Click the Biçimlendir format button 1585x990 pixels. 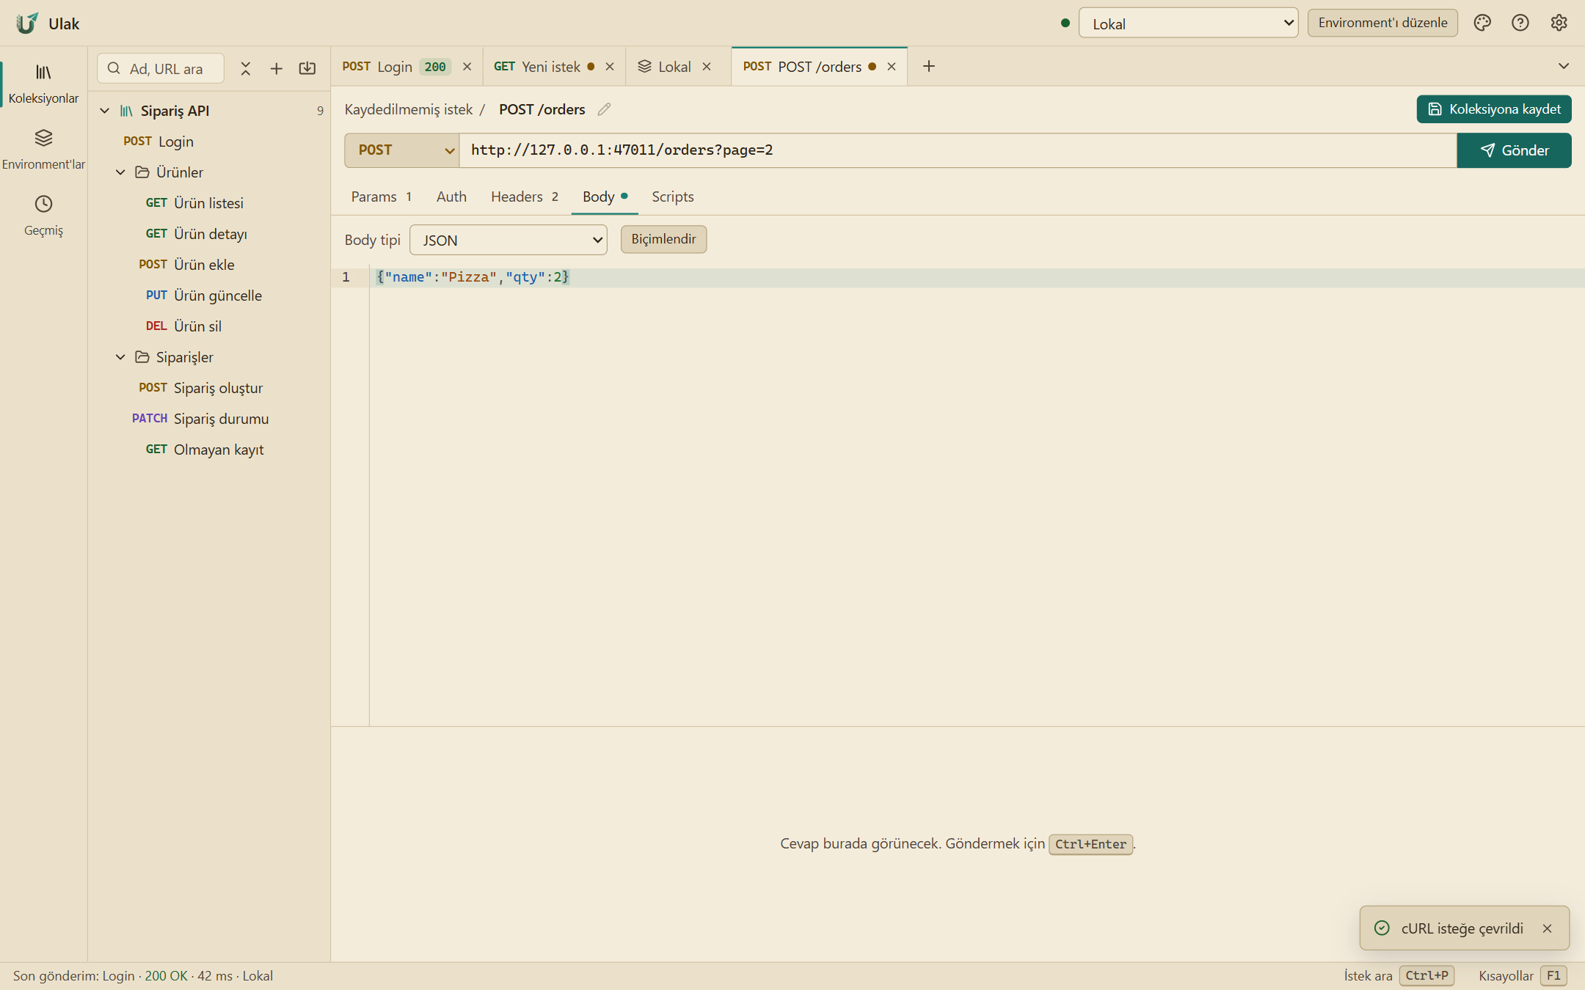click(663, 239)
